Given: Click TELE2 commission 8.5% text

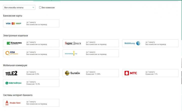Looking at the screenshot, I should coord(33,74).
